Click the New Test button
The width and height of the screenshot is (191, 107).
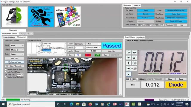pyautogui.click(x=14, y=59)
